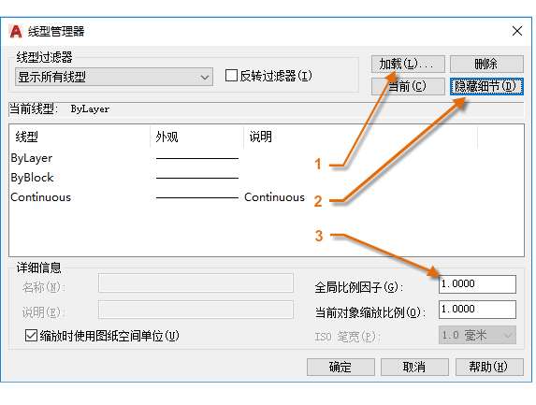
Task: Click the 名称(N) text field
Action: click(196, 283)
